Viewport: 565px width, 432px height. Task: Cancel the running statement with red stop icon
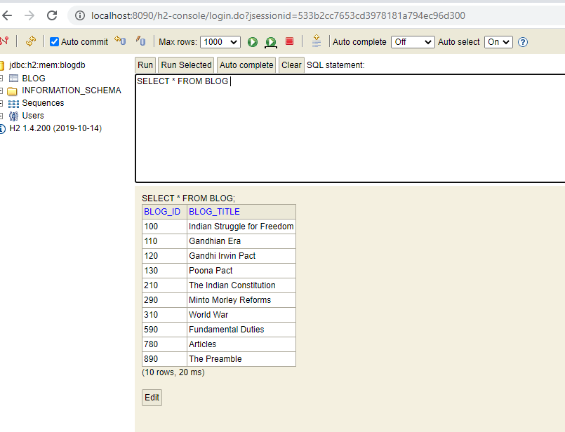[x=289, y=41]
